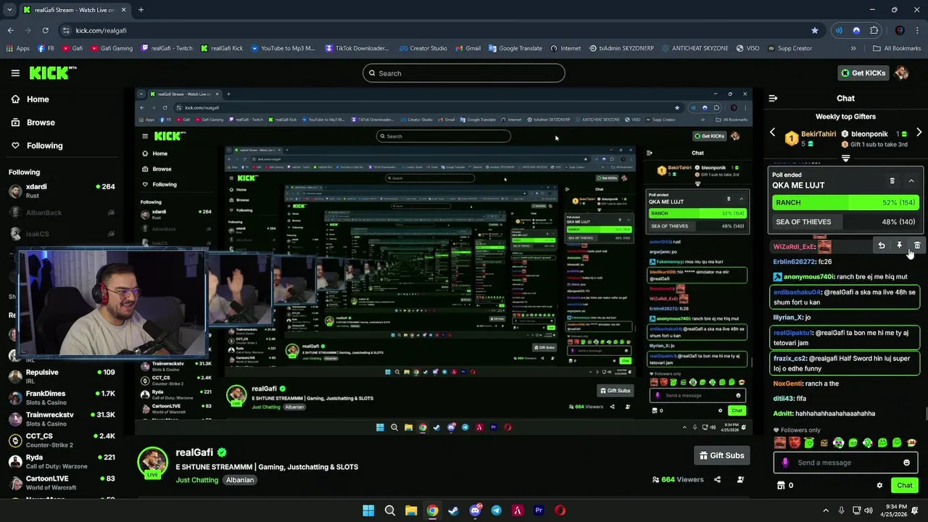This screenshot has height=522, width=928.
Task: Open the Google Translate bookmark
Action: click(515, 49)
